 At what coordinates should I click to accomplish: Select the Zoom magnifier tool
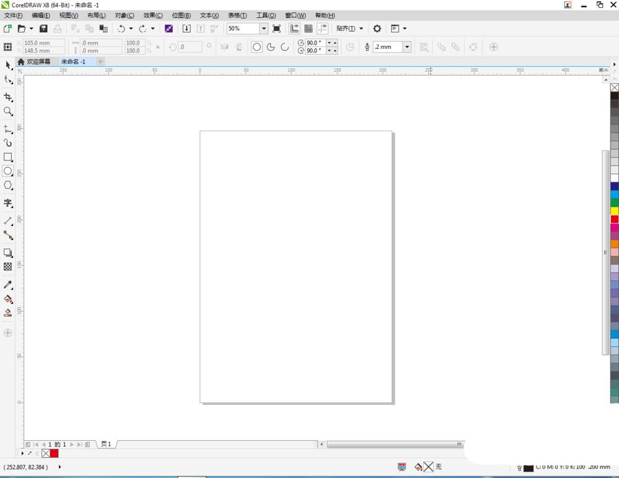click(8, 111)
